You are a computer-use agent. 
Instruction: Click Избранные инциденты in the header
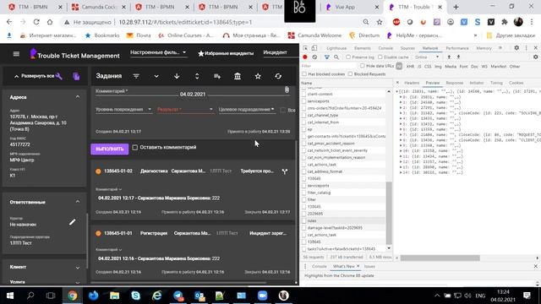pyautogui.click(x=226, y=53)
